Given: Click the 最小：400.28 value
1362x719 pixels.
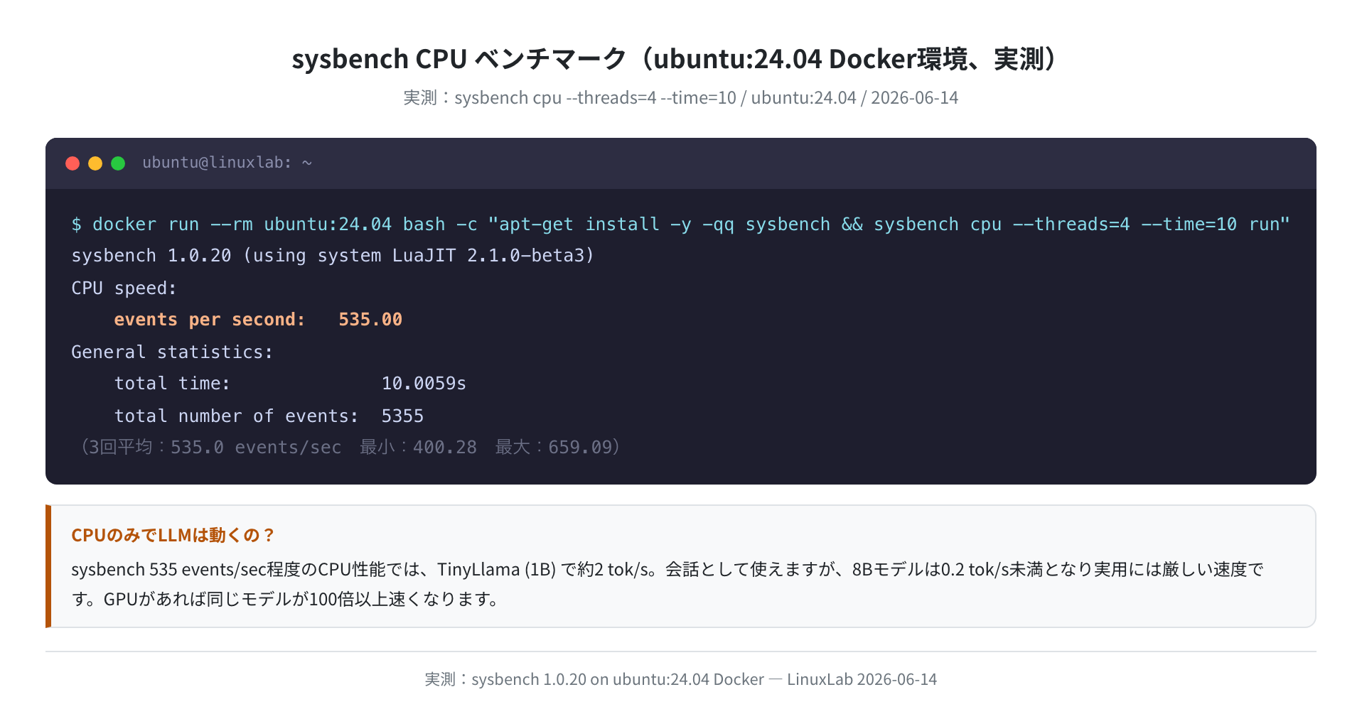Looking at the screenshot, I should point(418,448).
